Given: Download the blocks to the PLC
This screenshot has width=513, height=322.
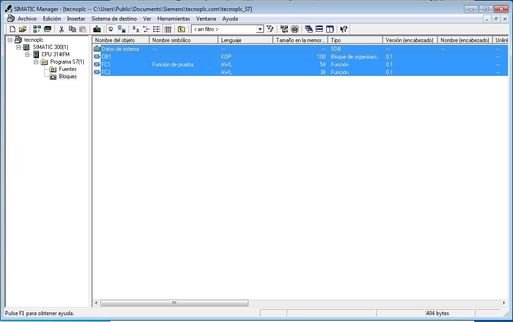Looking at the screenshot, I should tap(97, 29).
